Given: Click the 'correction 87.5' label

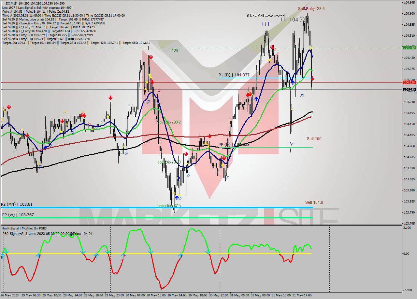Looking at the screenshot, I should [x=169, y=206].
